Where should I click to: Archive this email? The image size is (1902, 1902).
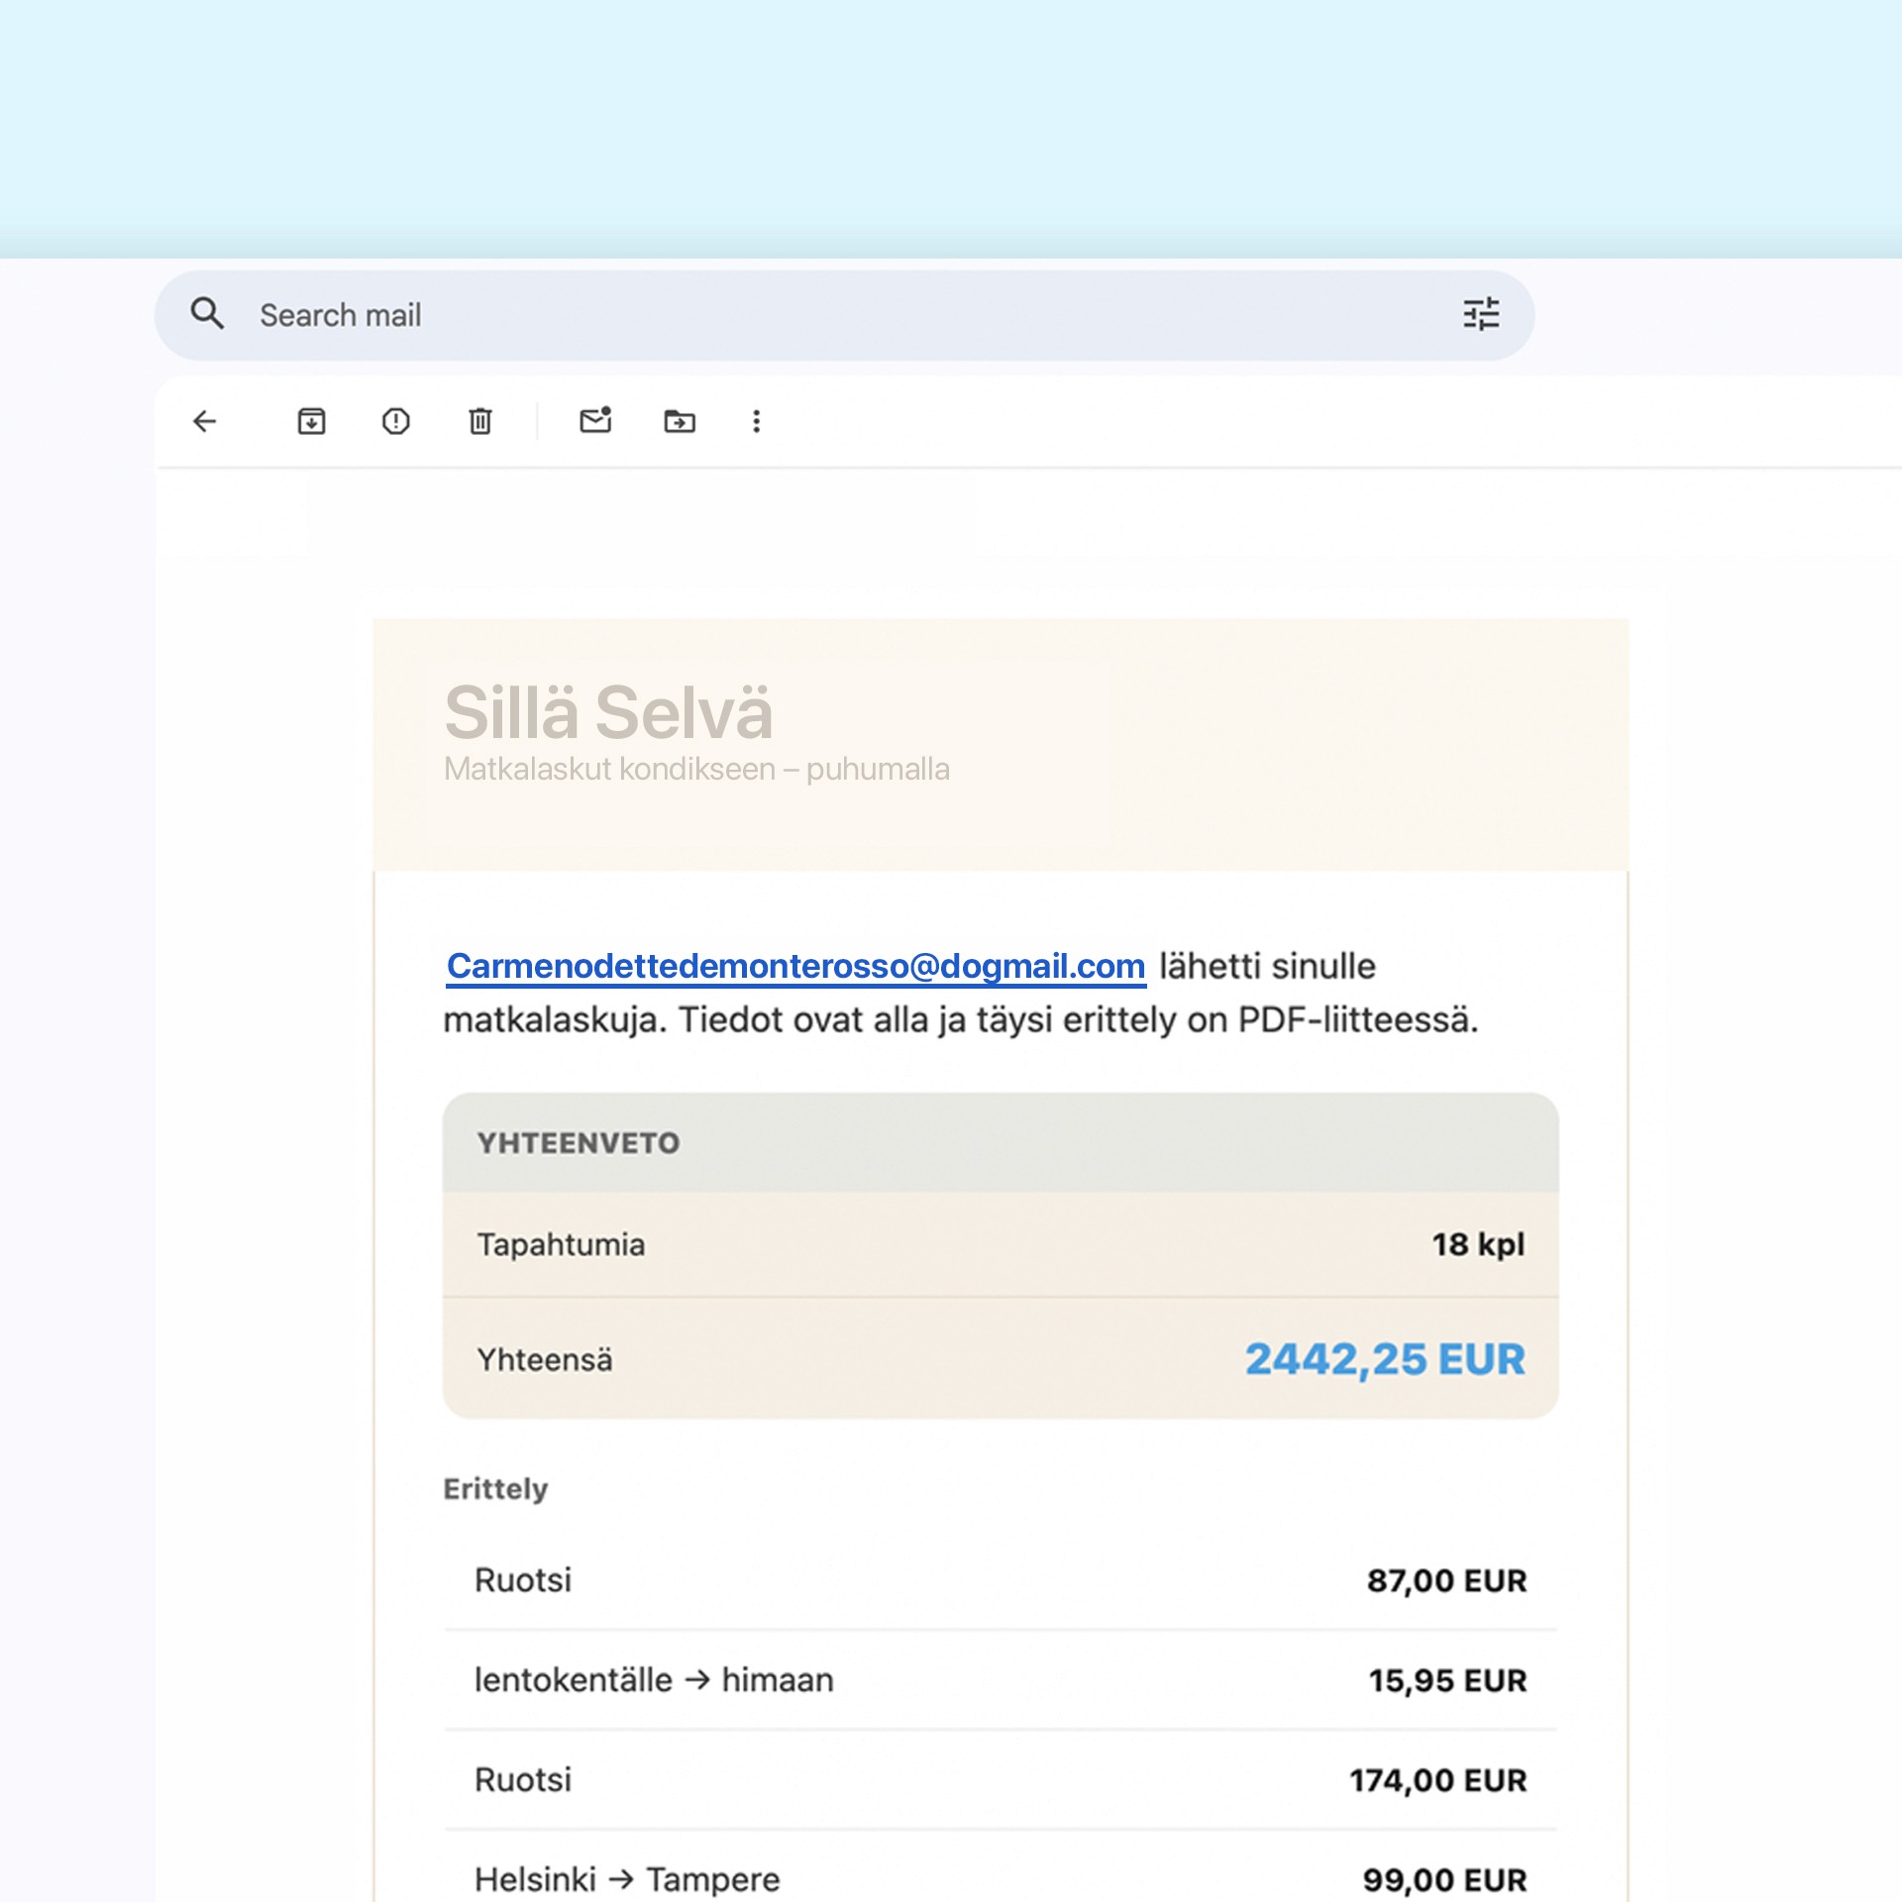pyautogui.click(x=311, y=421)
